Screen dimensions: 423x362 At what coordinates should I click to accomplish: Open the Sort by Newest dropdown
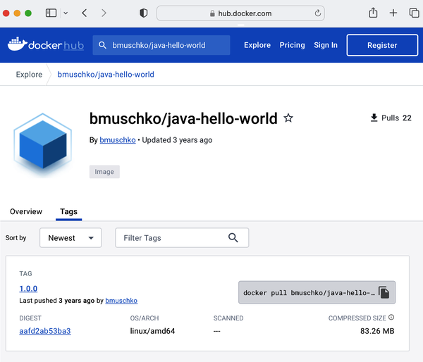[x=70, y=238]
